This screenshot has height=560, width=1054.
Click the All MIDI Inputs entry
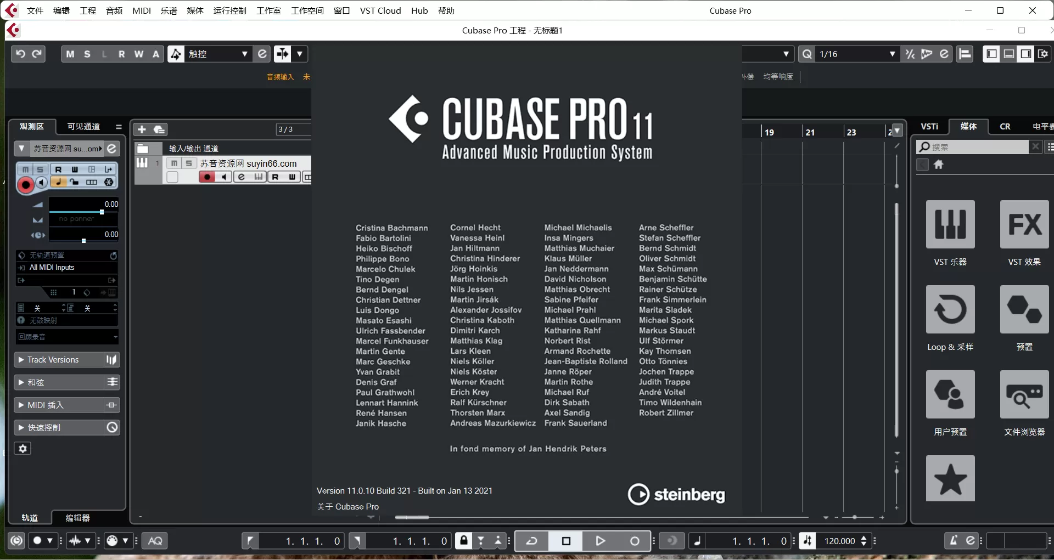point(51,268)
